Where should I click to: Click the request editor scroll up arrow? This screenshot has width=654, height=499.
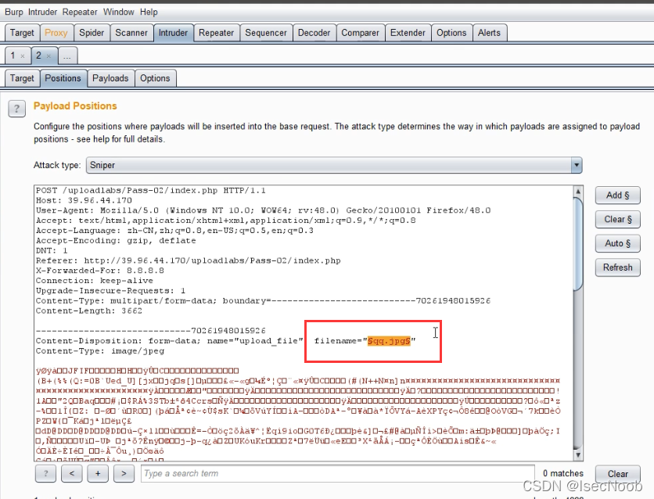coord(578,192)
